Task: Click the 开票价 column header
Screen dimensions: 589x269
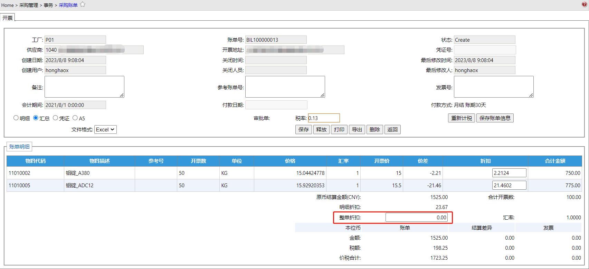Action: click(x=382, y=161)
